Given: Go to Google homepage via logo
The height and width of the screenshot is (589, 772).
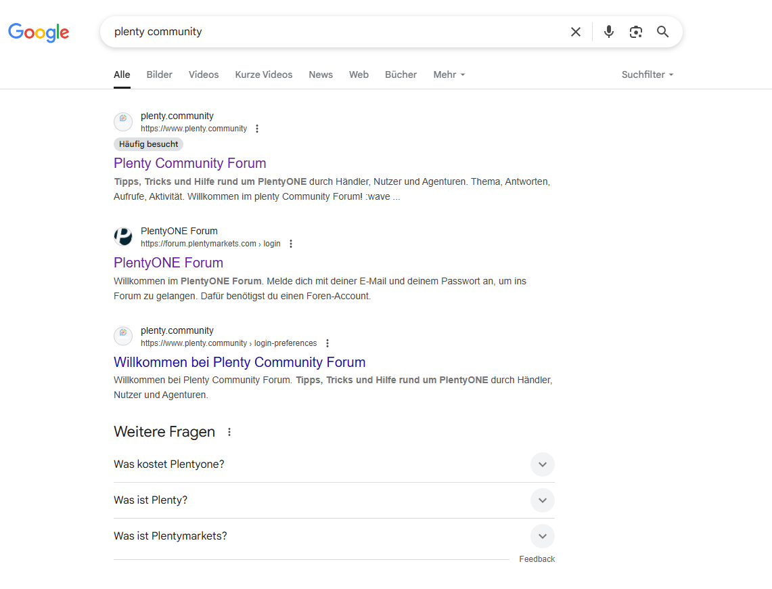Looking at the screenshot, I should coord(39,32).
